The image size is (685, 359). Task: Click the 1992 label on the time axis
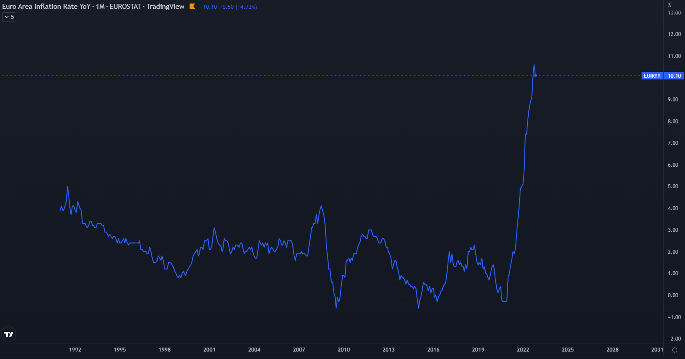point(75,350)
